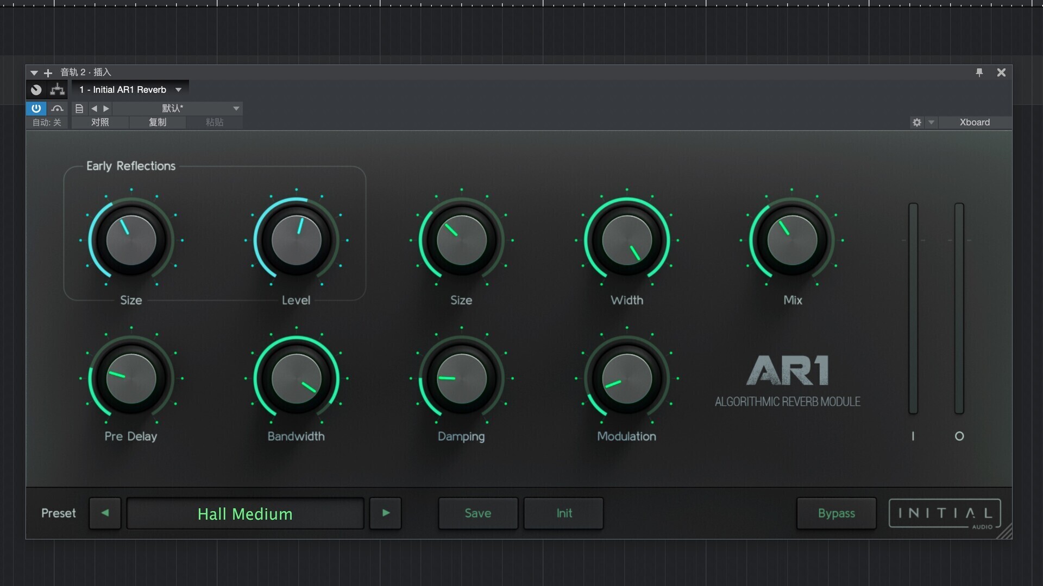Screen dimensions: 1043x586
Task: Toggle the sidechain icon next to power
Action: (x=57, y=108)
